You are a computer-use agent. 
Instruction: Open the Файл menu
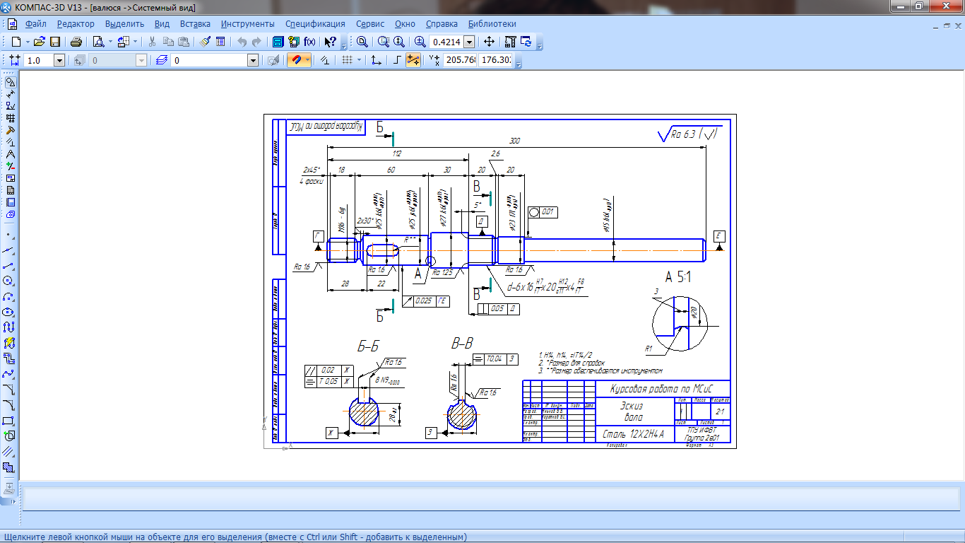[35, 24]
